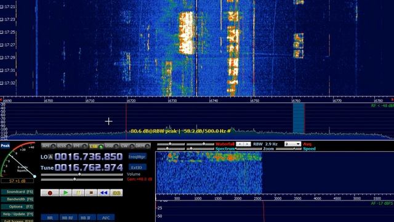This screenshot has height=222, width=394.
Task: Click the second Spectrum slider next to its label
Action: (x=200, y=149)
